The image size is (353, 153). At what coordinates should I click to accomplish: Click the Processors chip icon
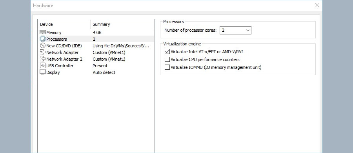42,39
